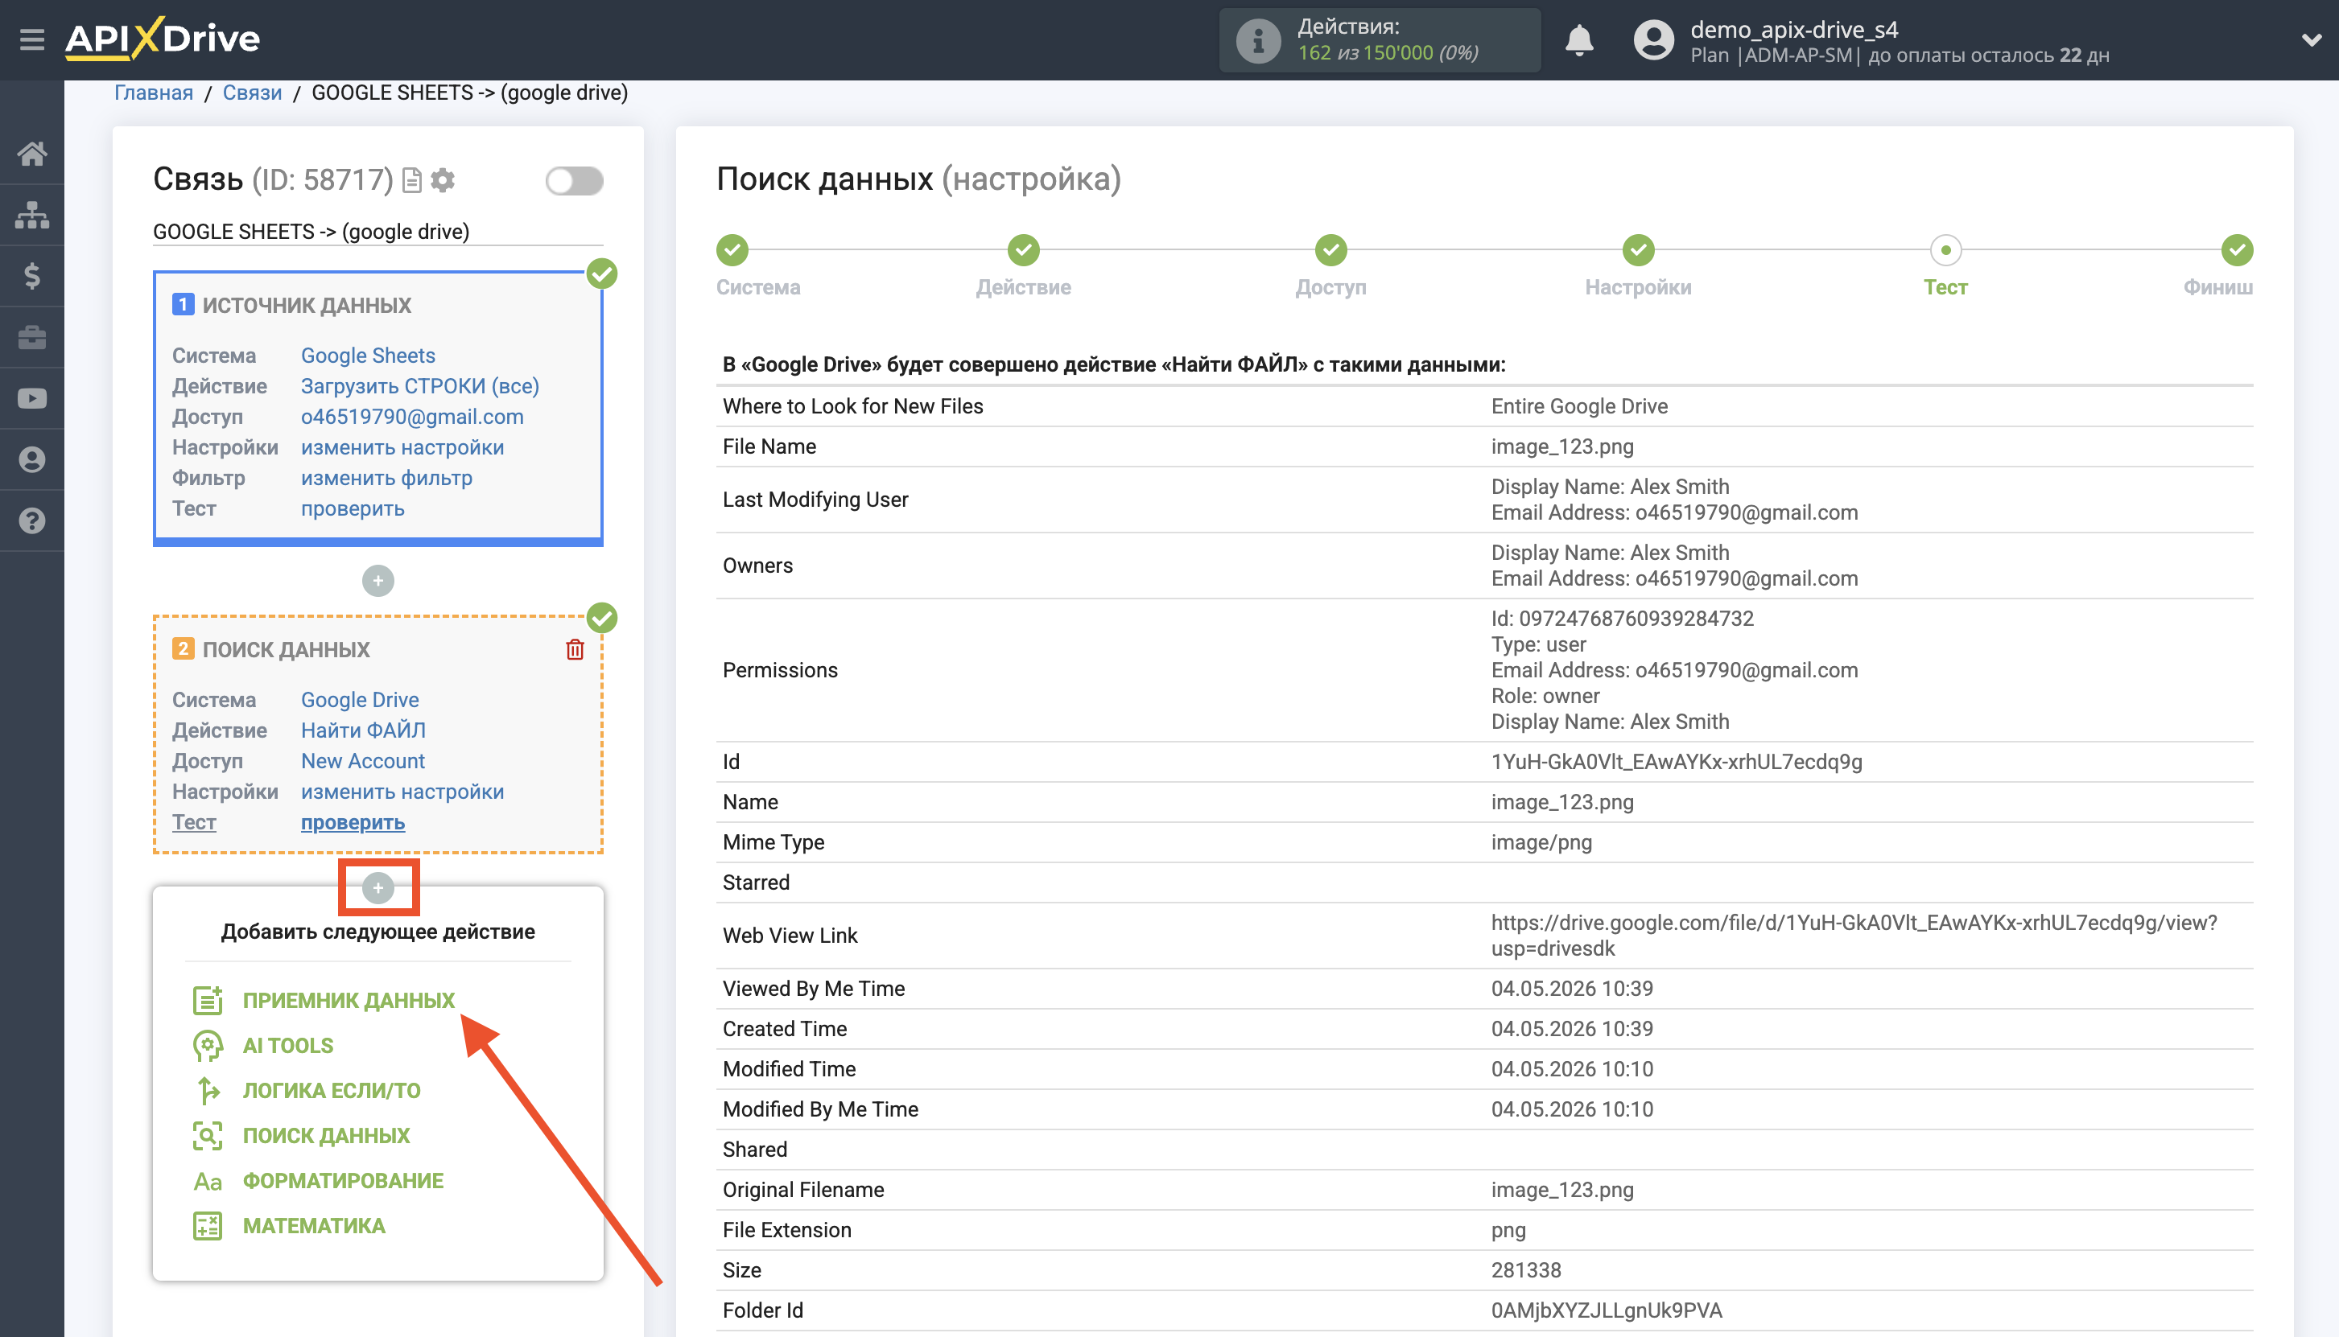Click МАТЕМАТИКА calculator icon
2339x1337 pixels.
208,1225
